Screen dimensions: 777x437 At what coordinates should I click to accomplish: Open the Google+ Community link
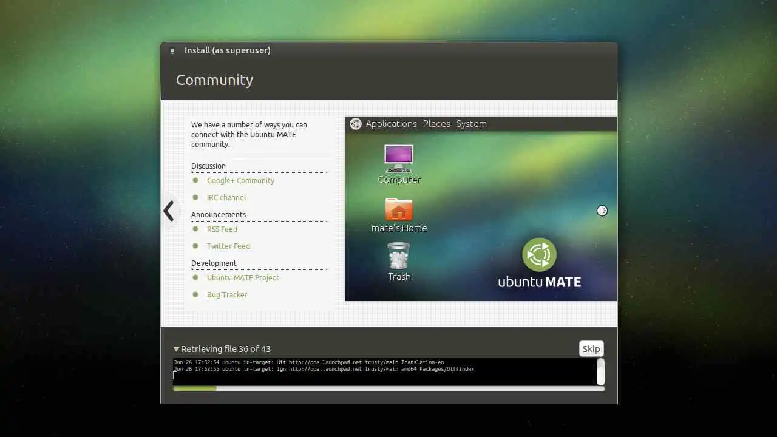240,181
